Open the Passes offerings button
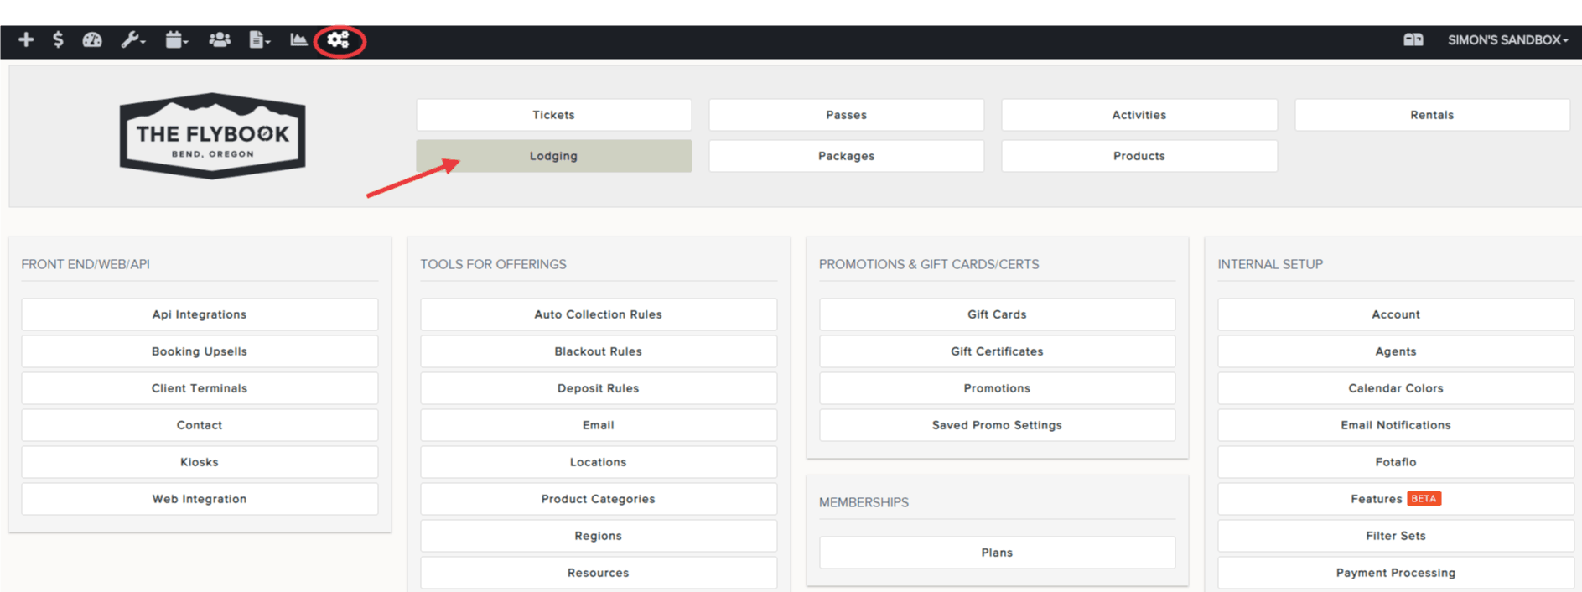The image size is (1582, 592). 847,115
